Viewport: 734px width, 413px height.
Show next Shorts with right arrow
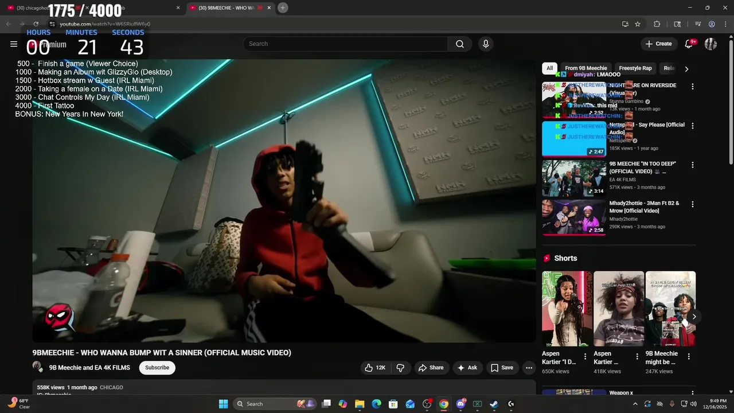coord(694,317)
